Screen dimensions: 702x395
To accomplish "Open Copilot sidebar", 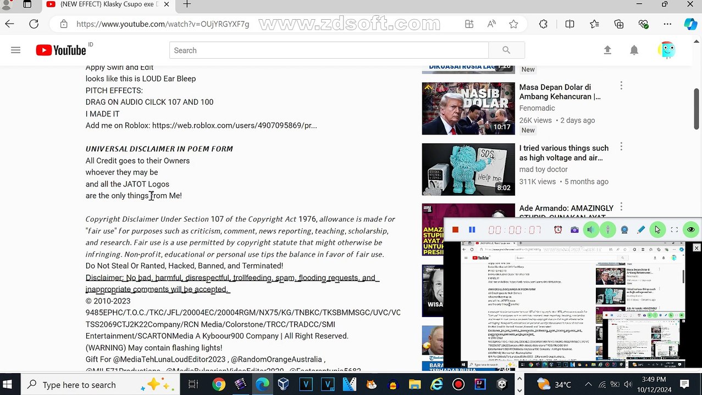I will point(690,24).
